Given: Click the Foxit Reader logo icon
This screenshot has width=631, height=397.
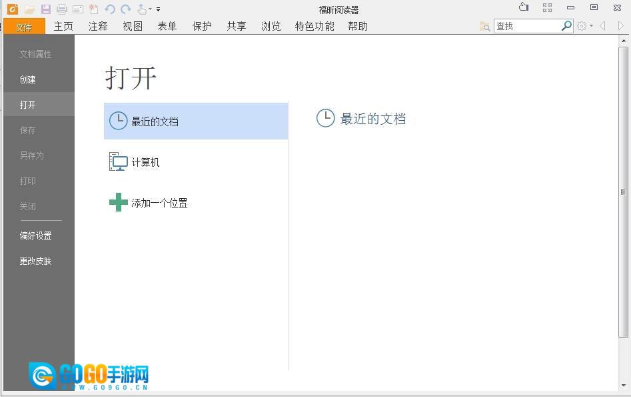Looking at the screenshot, I should [x=13, y=9].
